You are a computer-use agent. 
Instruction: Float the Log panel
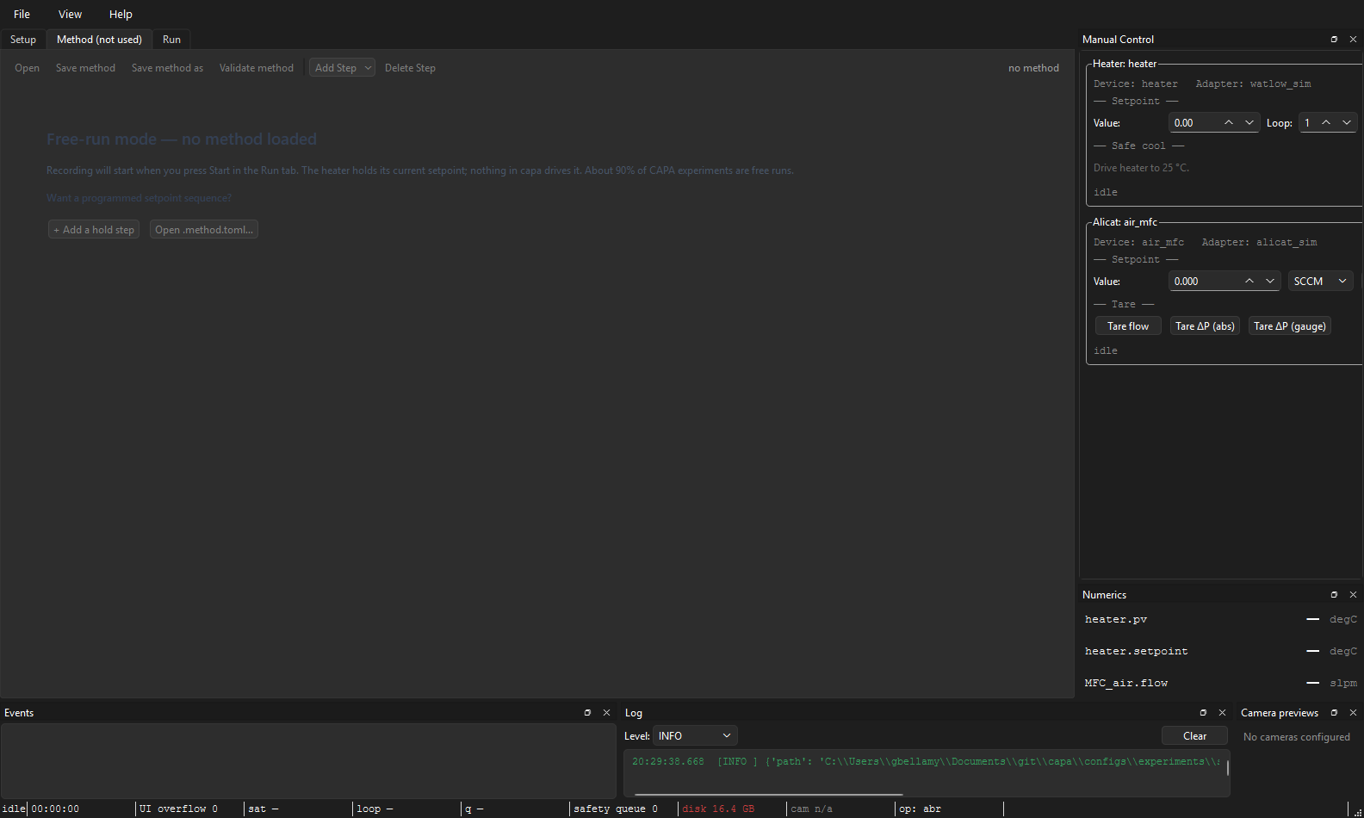coord(1203,713)
